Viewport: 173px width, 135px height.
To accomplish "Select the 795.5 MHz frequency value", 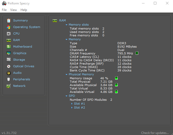I will pos(125,53).
